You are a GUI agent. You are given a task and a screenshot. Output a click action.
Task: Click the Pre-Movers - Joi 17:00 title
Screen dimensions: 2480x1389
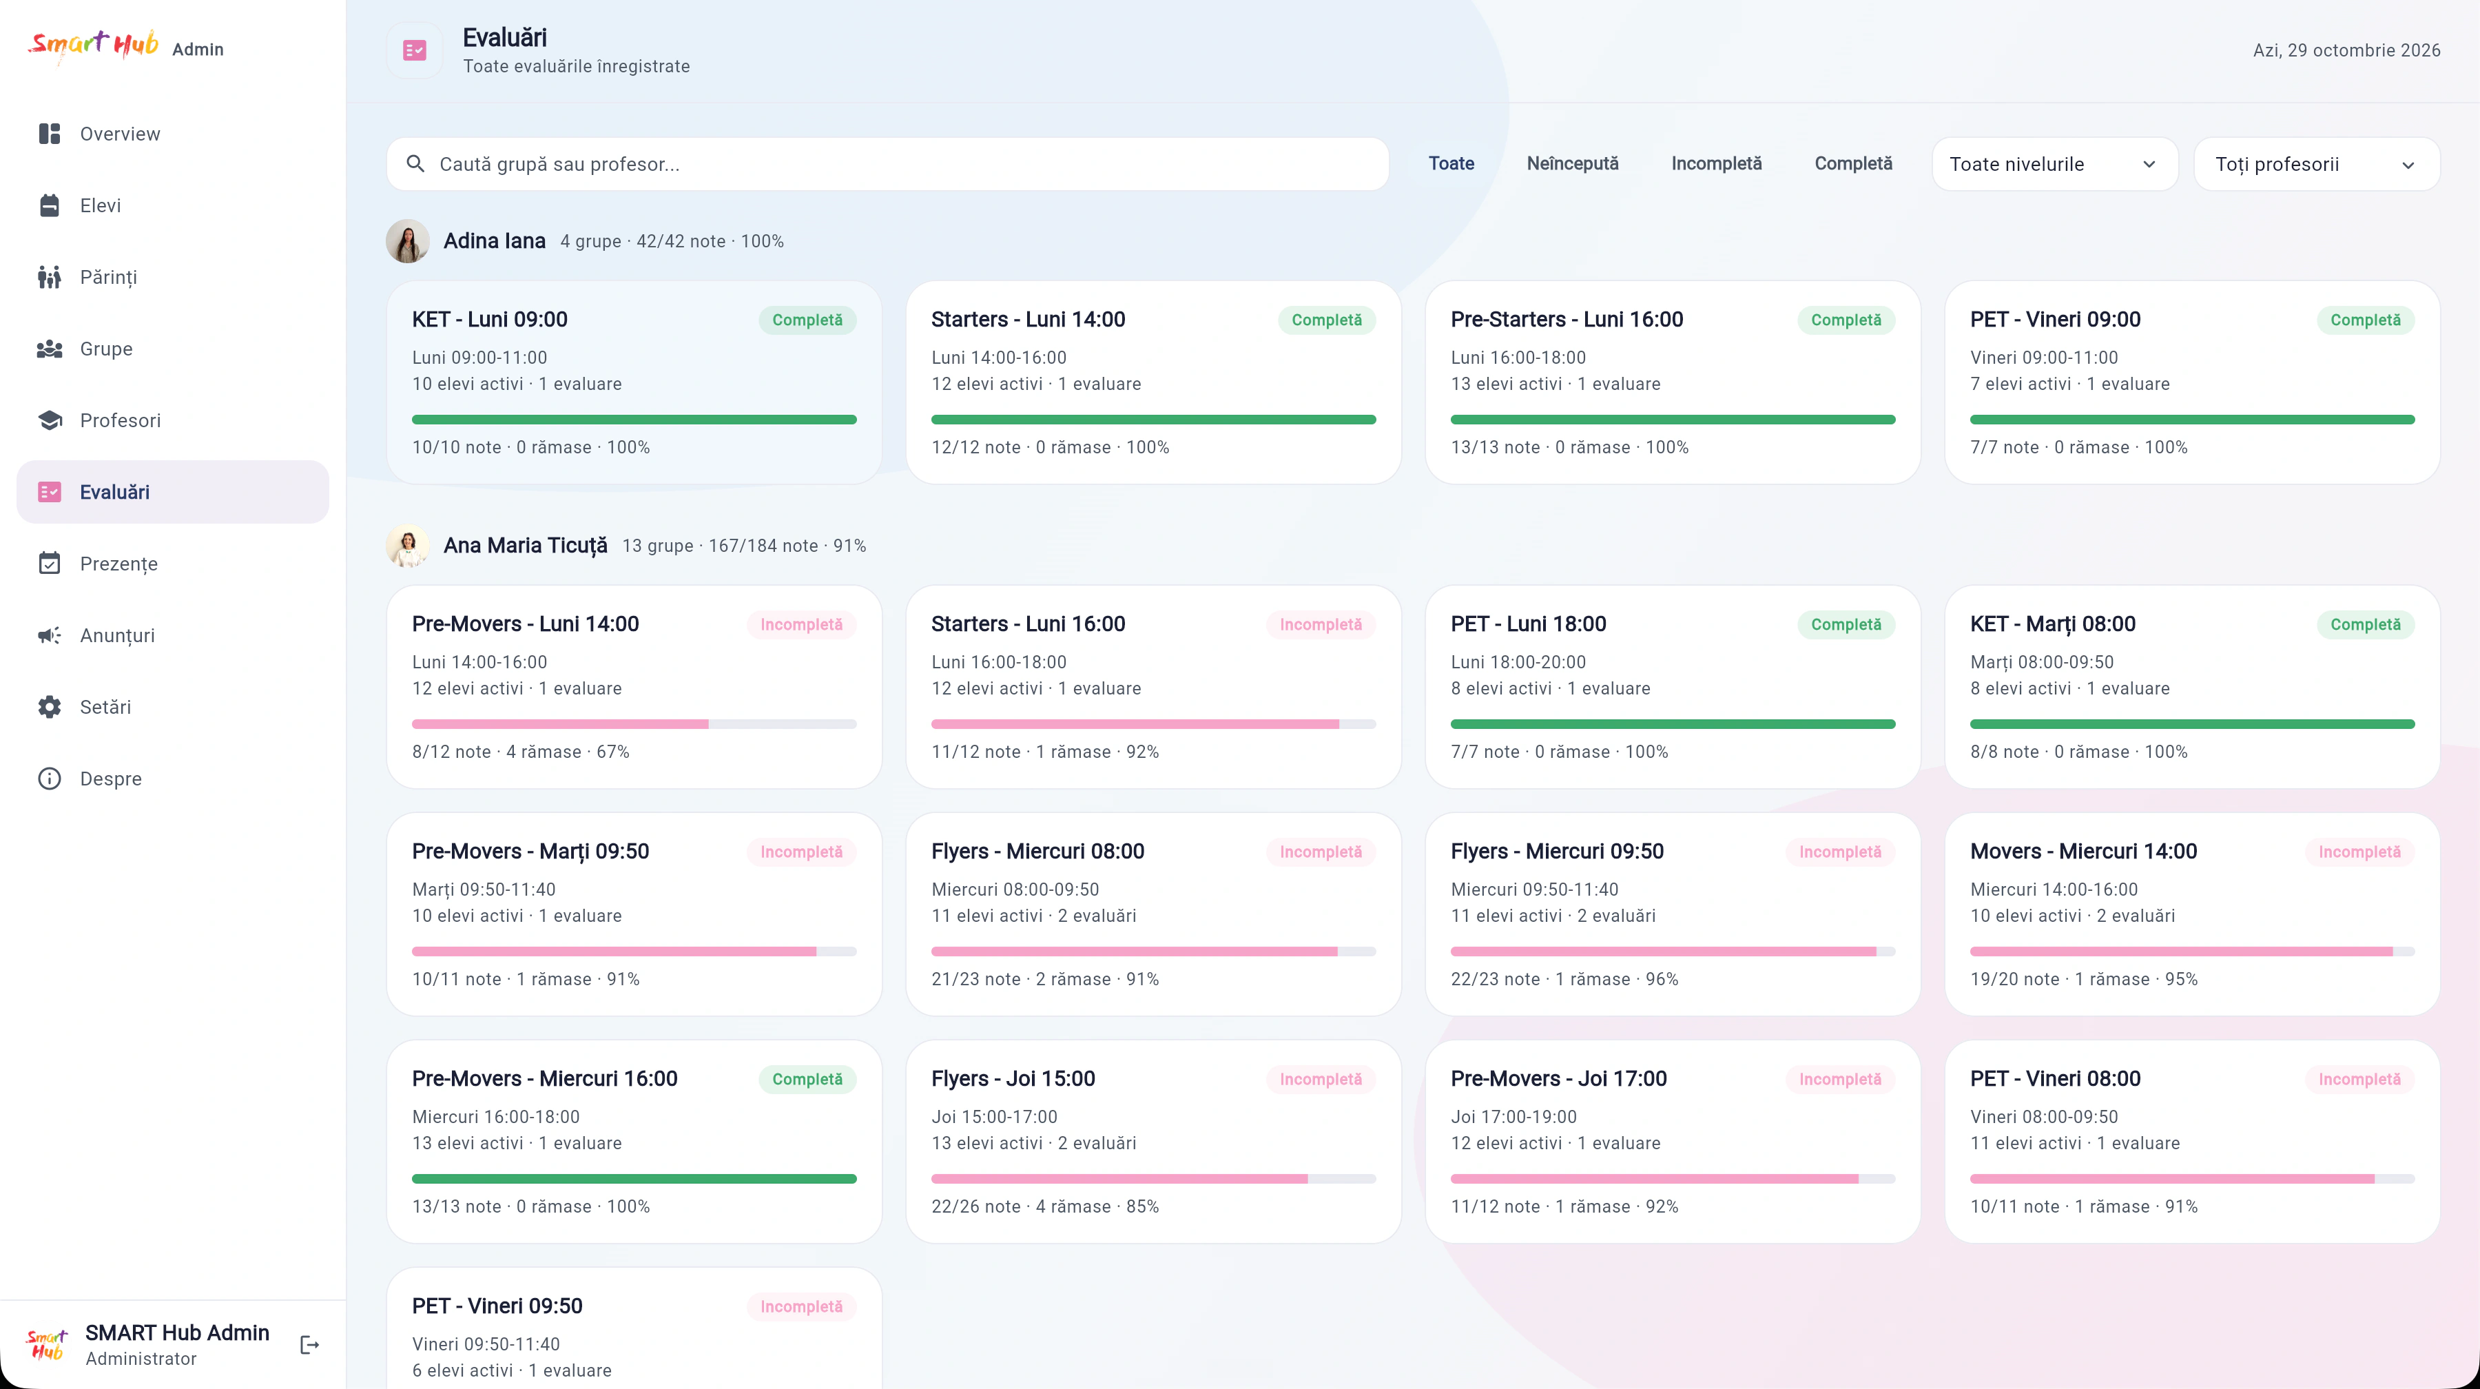tap(1559, 1079)
